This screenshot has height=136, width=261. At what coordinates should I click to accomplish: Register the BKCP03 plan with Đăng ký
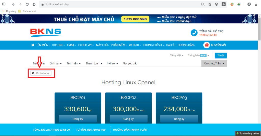tap(179, 119)
